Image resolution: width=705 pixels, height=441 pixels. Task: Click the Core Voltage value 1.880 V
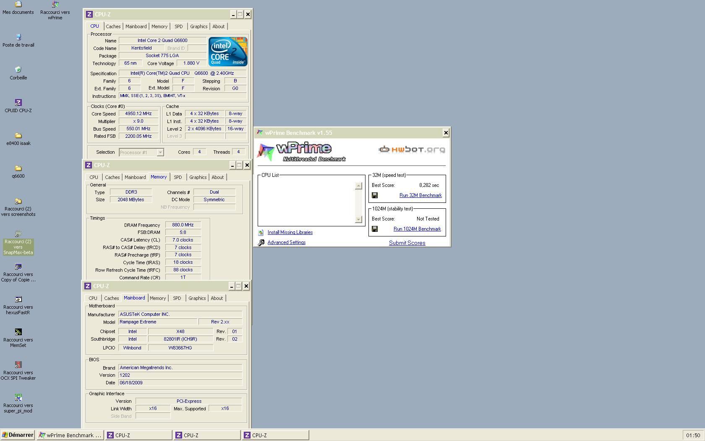191,63
